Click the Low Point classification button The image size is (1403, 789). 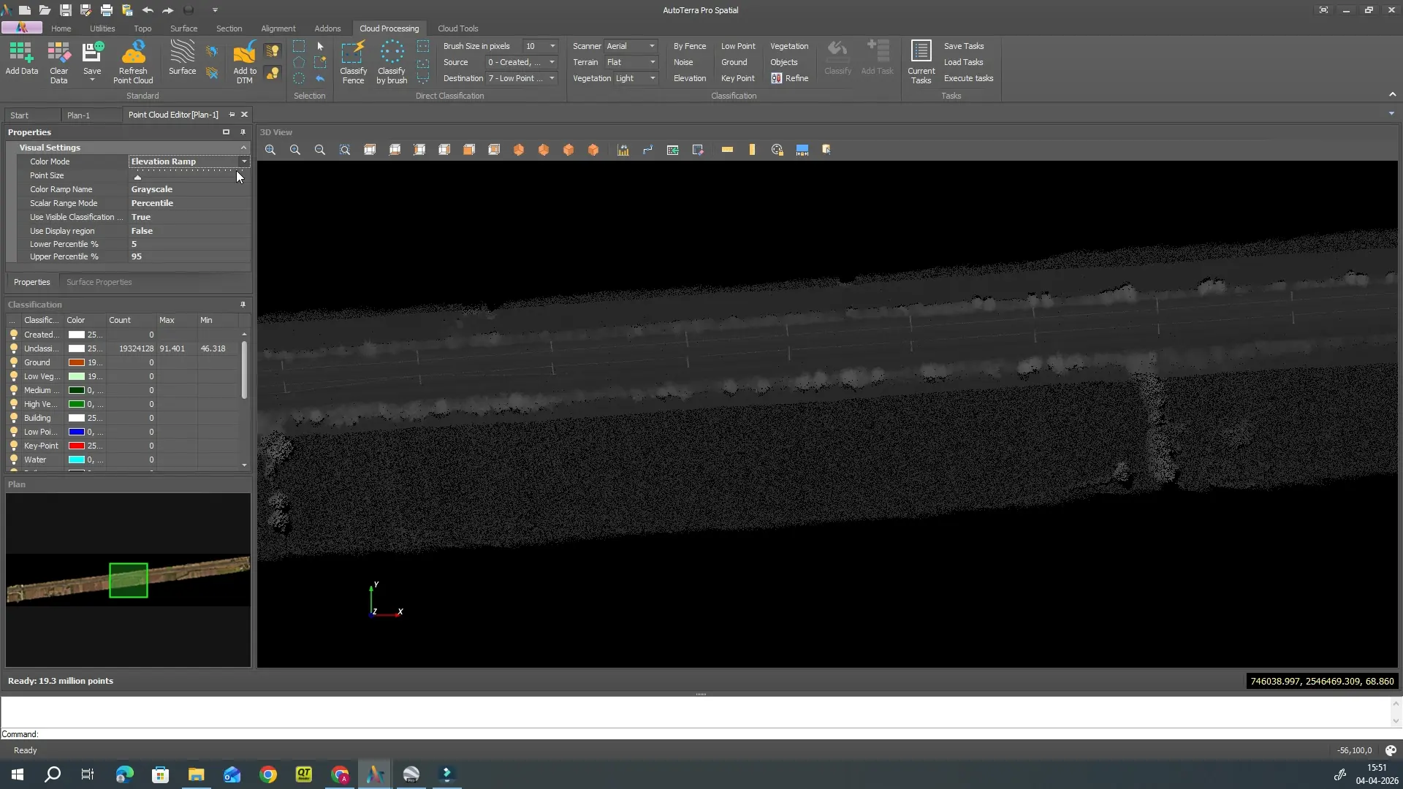pyautogui.click(x=738, y=46)
